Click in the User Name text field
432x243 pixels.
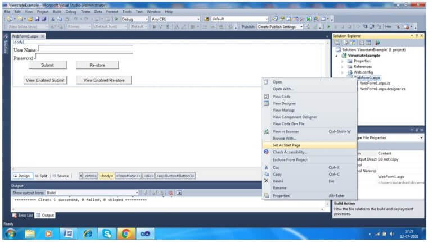[86, 49]
